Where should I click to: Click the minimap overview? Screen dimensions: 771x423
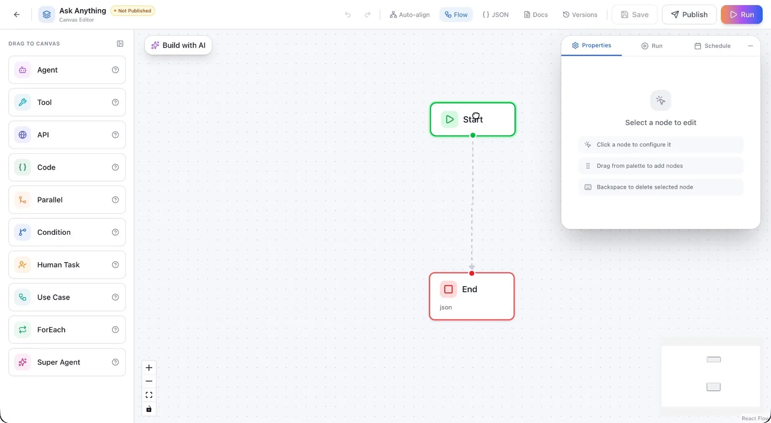click(711, 376)
